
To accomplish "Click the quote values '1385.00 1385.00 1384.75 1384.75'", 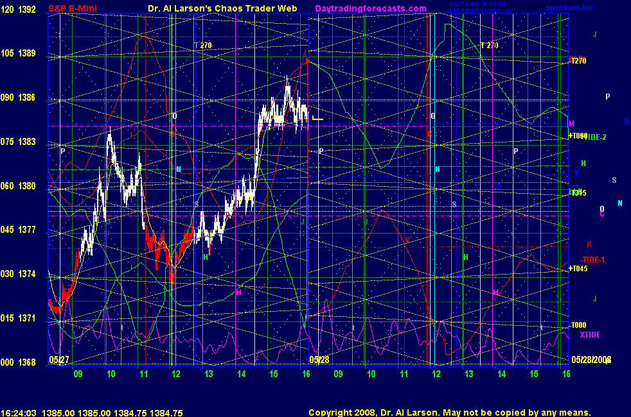I will 112,413.
